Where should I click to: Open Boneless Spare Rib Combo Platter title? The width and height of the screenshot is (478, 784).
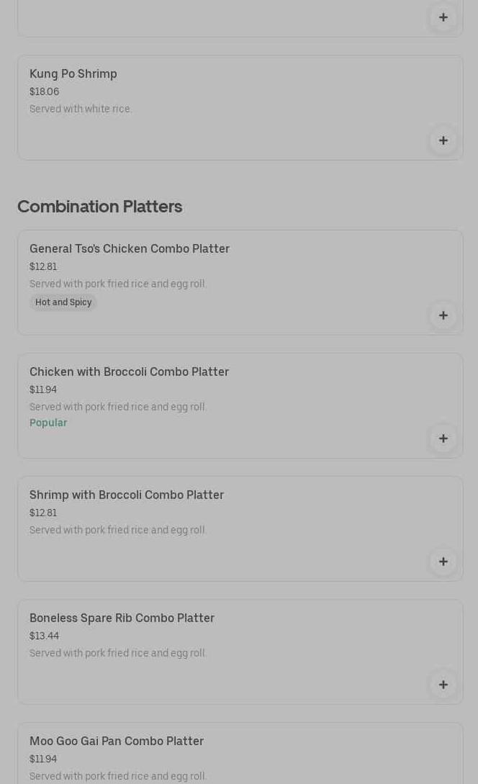pyautogui.click(x=122, y=618)
